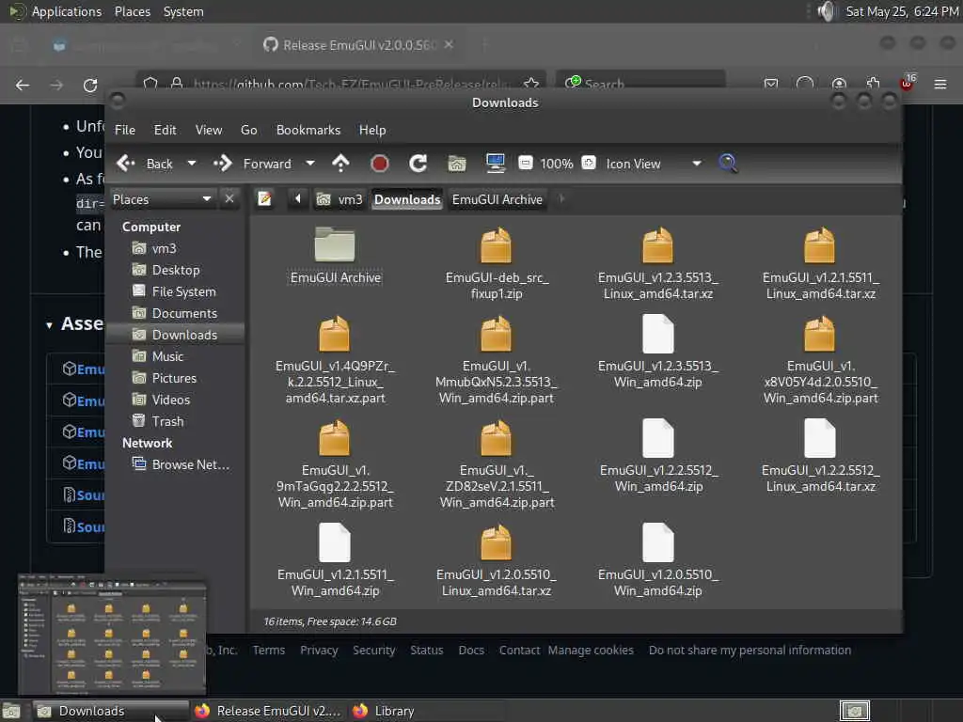
Task: Reload the Downloads folder view
Action: click(418, 164)
